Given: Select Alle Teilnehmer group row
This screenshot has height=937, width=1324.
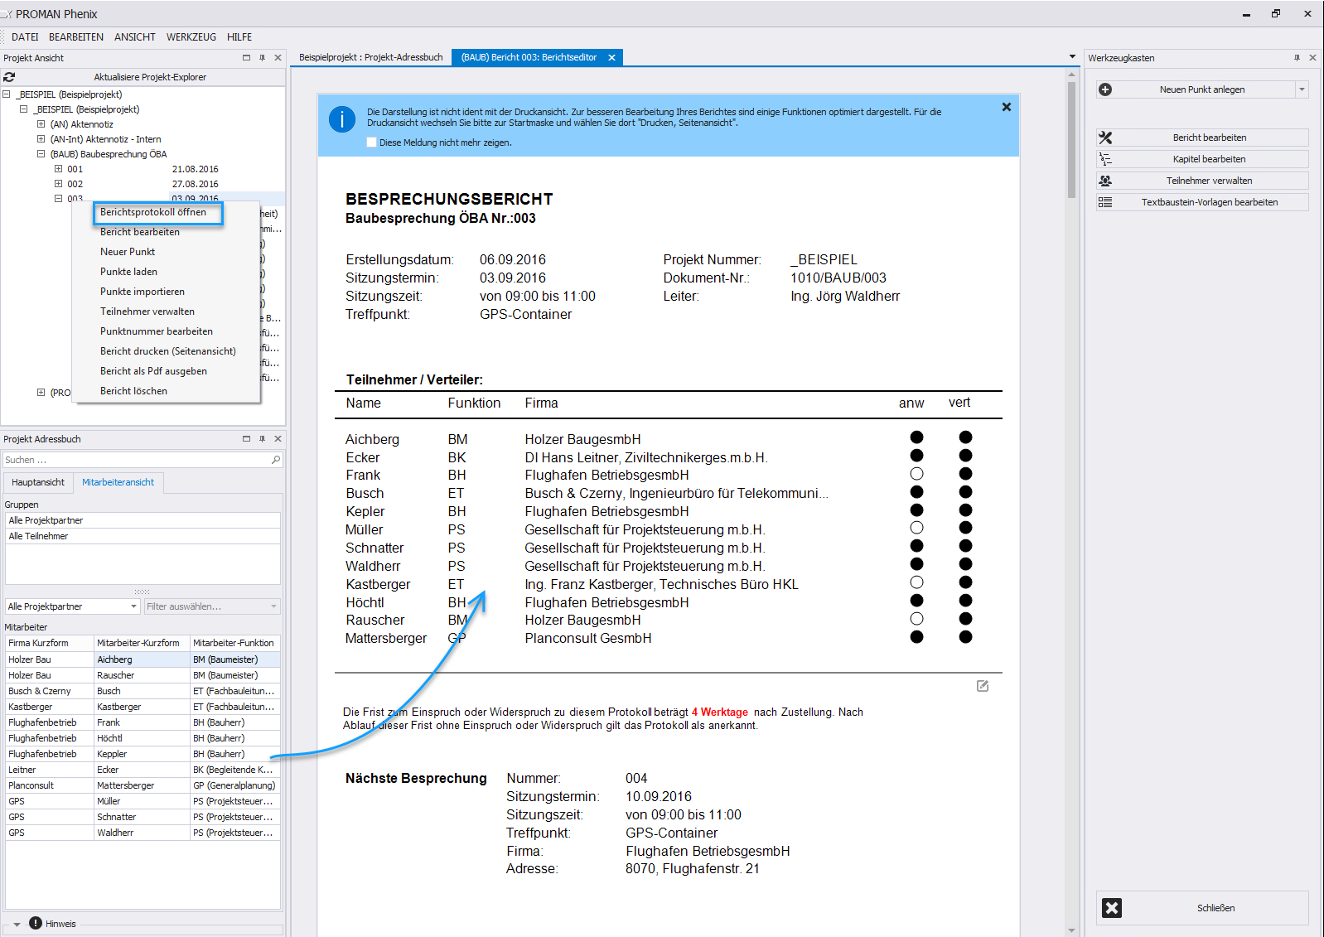Looking at the screenshot, I should (143, 536).
